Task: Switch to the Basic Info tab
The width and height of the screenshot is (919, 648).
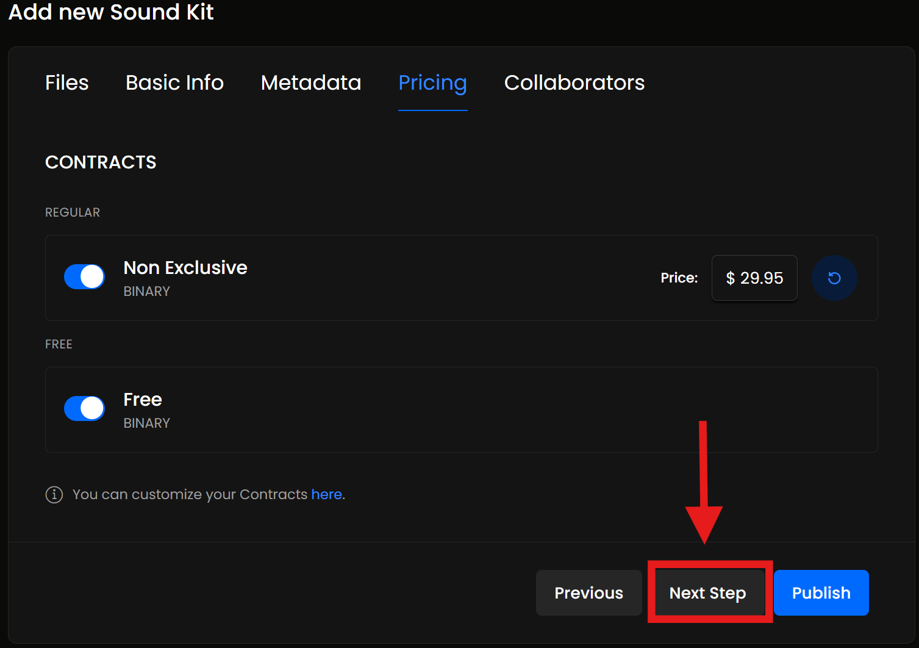Action: point(174,83)
